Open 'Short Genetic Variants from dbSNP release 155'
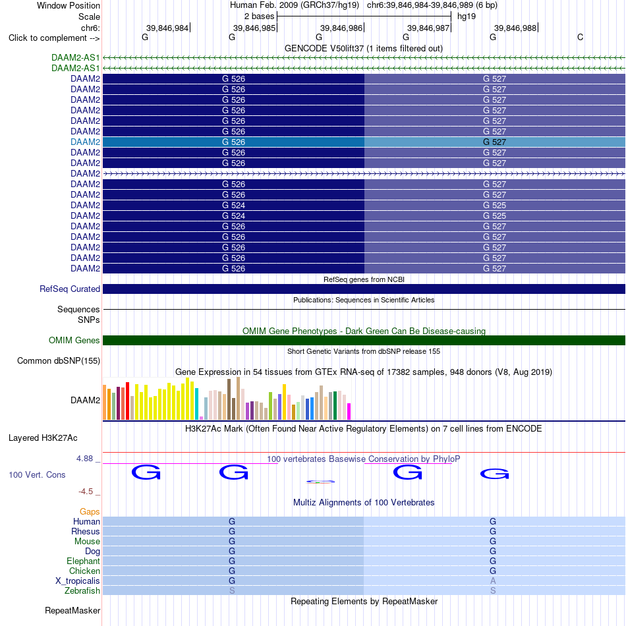This screenshot has height=626, width=626. tap(364, 351)
